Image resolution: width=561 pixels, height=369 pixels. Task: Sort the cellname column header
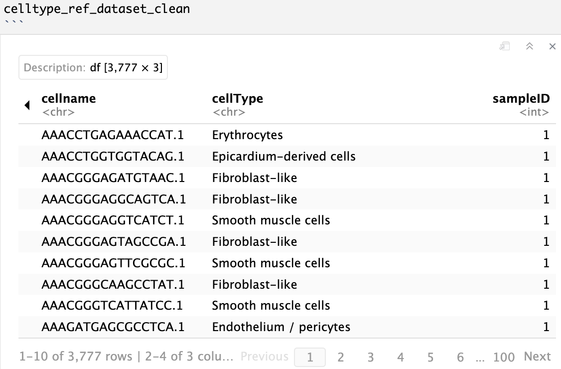[68, 98]
